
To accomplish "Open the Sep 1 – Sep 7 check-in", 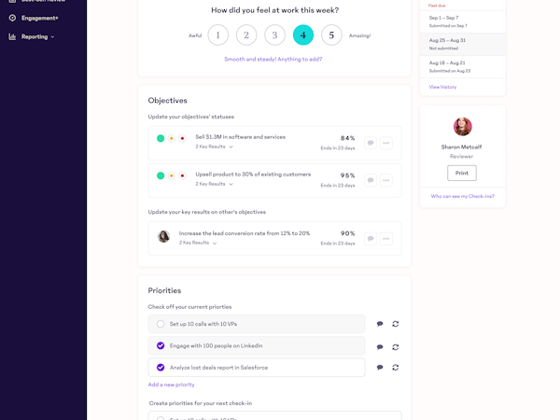I will (x=463, y=21).
